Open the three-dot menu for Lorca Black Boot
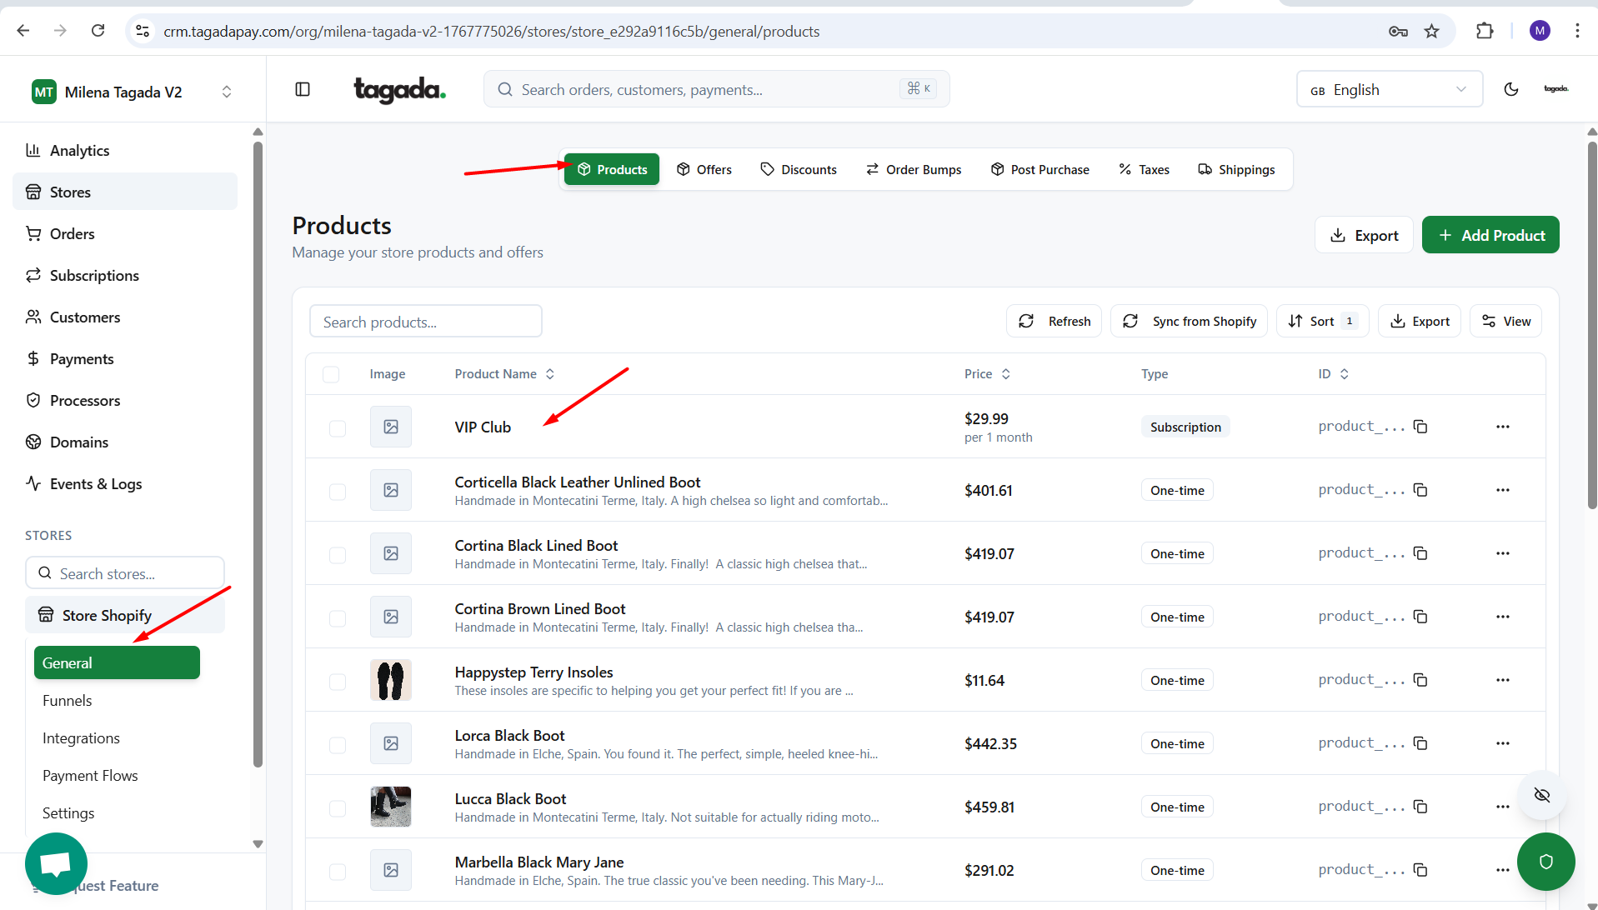The height and width of the screenshot is (910, 1598). click(1502, 743)
